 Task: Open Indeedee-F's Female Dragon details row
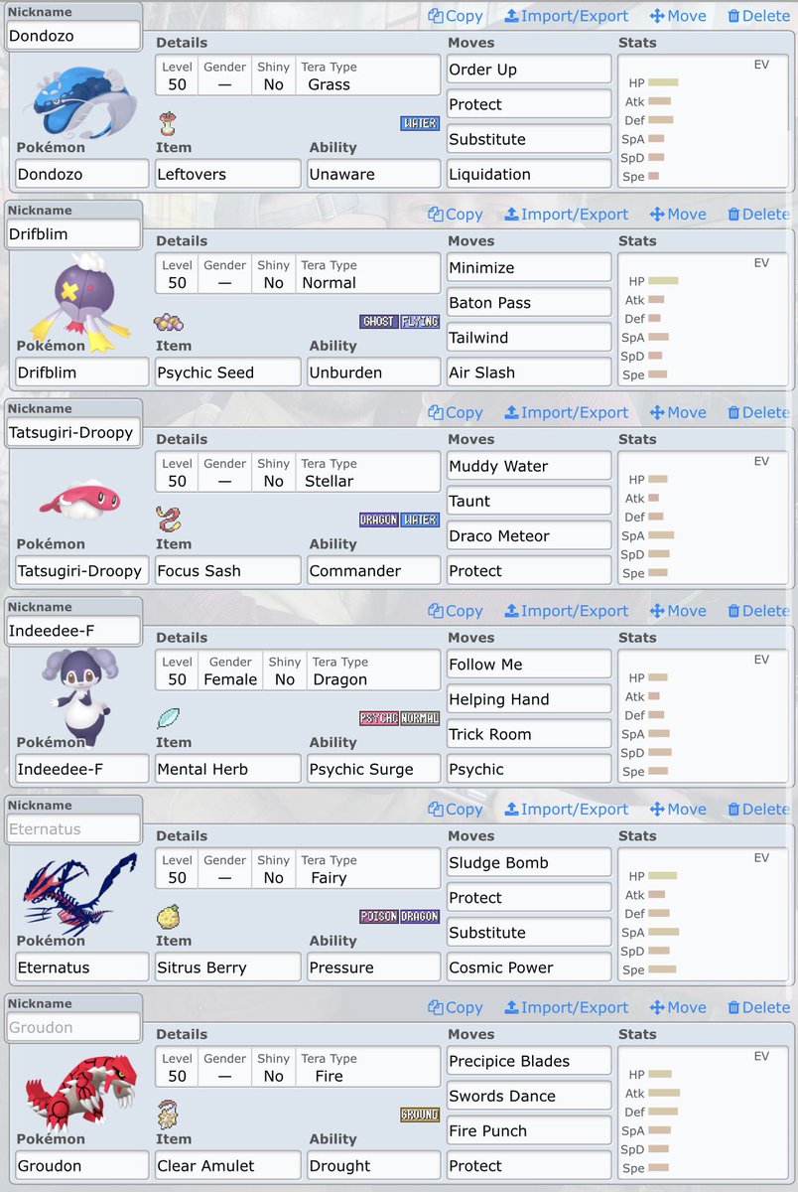coord(298,670)
